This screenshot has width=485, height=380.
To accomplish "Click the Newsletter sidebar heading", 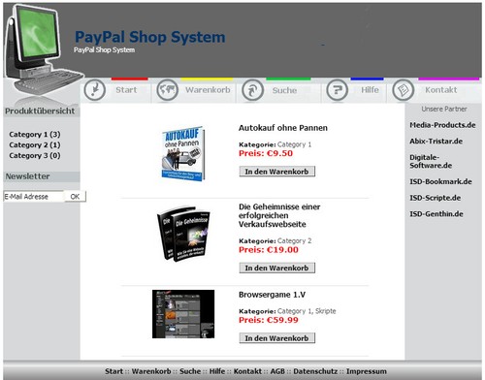I will pyautogui.click(x=27, y=176).
